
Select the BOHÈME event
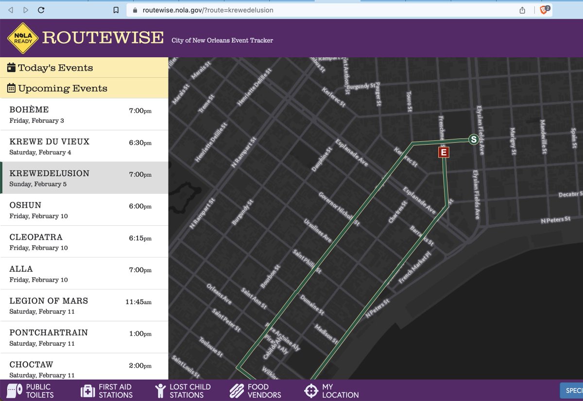pos(84,114)
